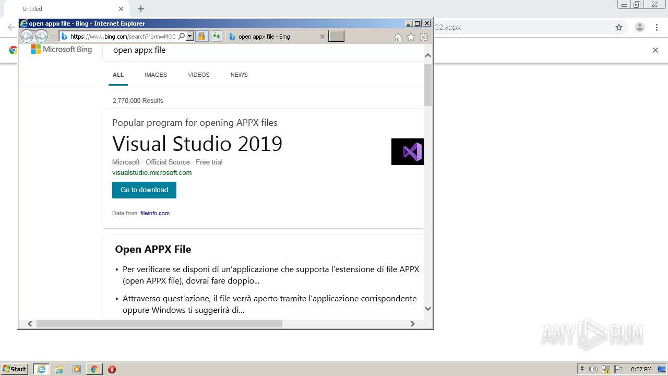The width and height of the screenshot is (668, 376).
Task: Click the Chrome taskbar icon
Action: pyautogui.click(x=94, y=369)
